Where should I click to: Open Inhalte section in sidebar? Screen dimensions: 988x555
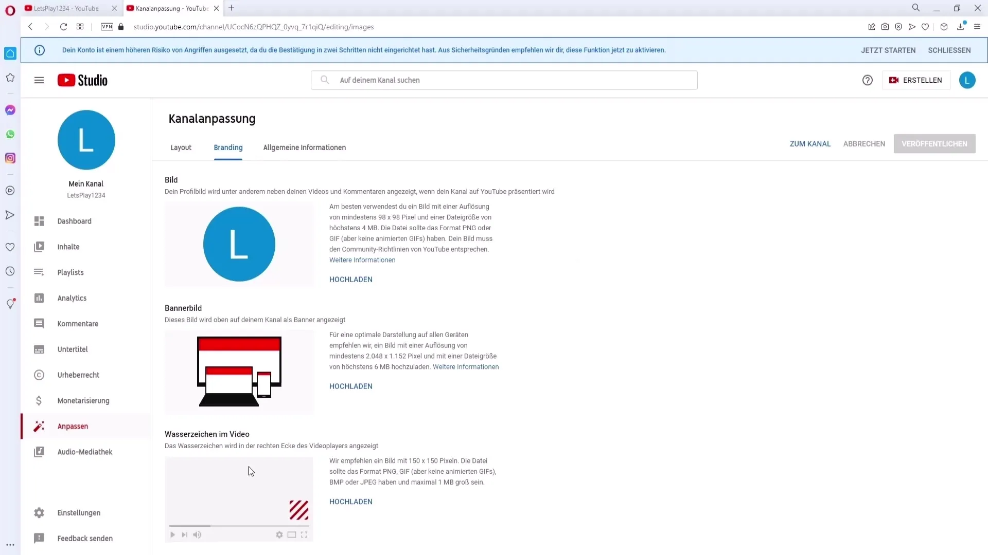(68, 247)
